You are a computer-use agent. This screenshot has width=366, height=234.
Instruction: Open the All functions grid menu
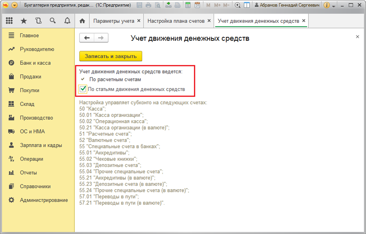pyautogui.click(x=9, y=21)
